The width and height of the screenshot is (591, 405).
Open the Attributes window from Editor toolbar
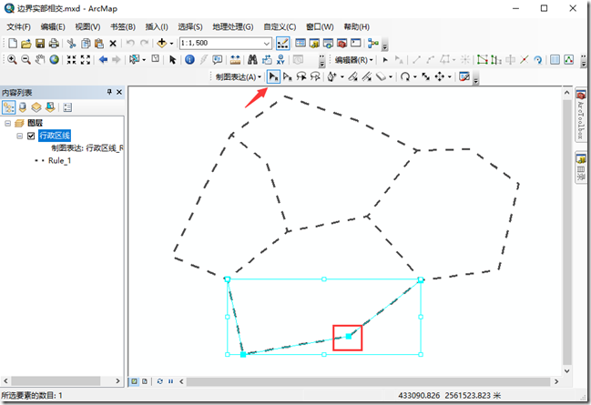tap(555, 59)
